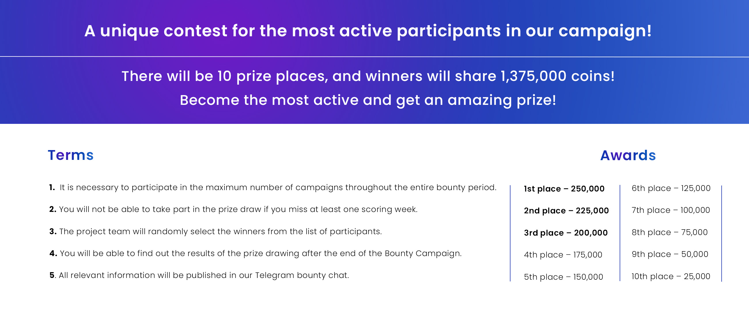This screenshot has width=749, height=318.
Task: Click term 3 about randomly selected winners
Action: click(215, 231)
